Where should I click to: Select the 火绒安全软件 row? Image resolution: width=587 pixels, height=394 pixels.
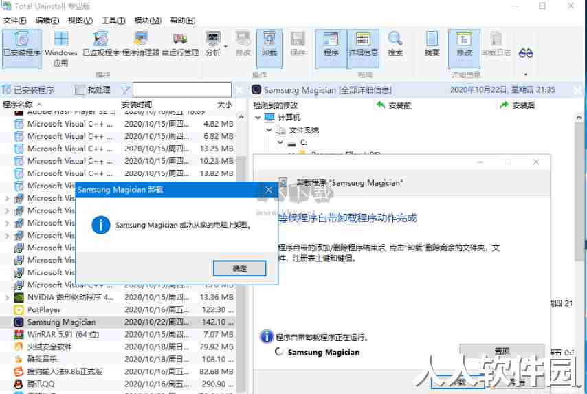pos(118,347)
